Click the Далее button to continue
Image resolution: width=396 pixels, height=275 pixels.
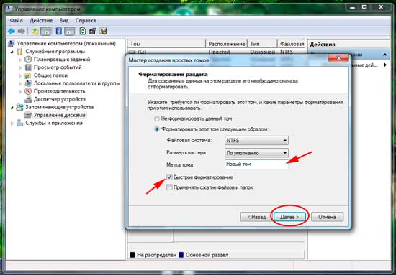pos(289,217)
